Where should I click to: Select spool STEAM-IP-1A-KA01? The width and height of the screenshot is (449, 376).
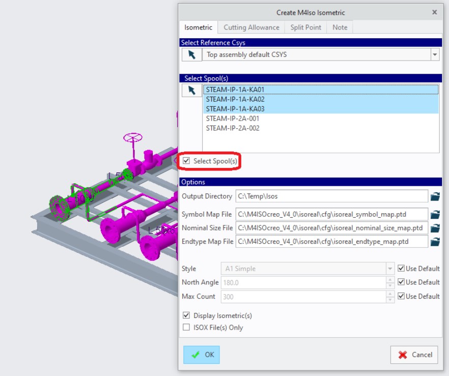click(321, 90)
